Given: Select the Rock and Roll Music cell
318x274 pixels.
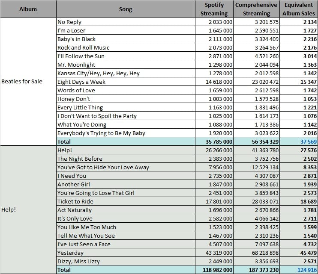Looking at the screenshot, I should tap(126, 47).
